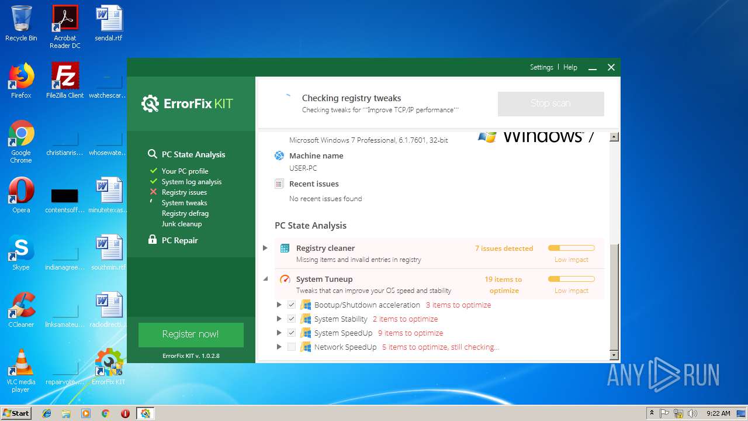Show hidden tray icons arrow
The image size is (748, 421).
coord(652,413)
